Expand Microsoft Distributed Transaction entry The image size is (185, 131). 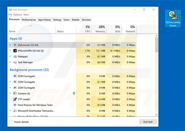pyautogui.click(x=10, y=111)
